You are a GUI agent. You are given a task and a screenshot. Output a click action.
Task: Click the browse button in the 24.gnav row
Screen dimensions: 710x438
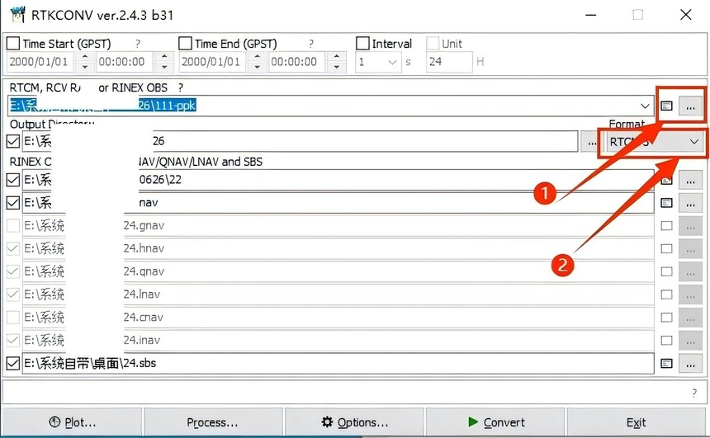pos(690,226)
